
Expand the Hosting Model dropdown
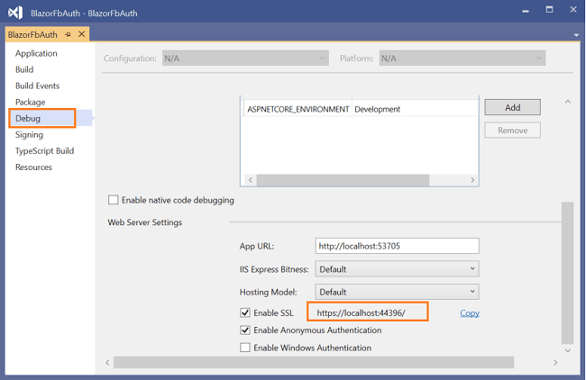coord(397,292)
